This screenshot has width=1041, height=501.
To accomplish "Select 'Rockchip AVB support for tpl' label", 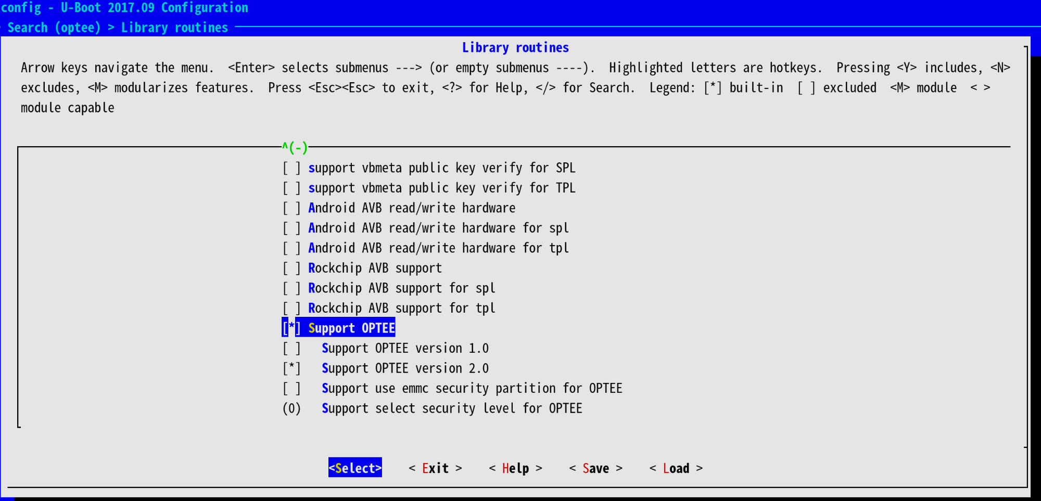I will pyautogui.click(x=402, y=308).
